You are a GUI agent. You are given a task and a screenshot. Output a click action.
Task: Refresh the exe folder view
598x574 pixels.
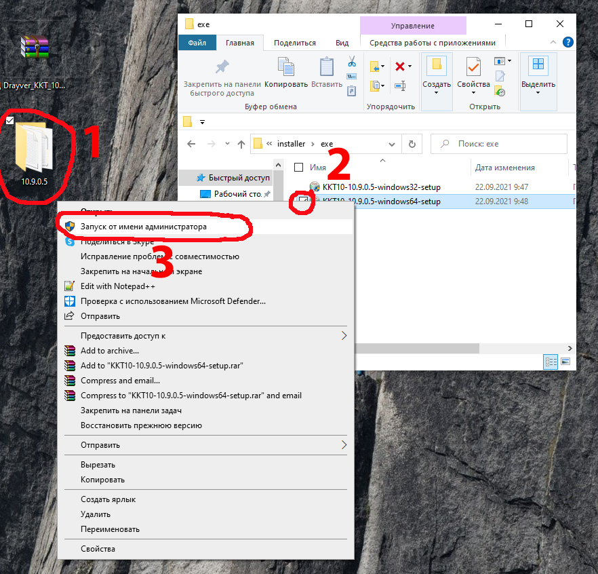(x=412, y=144)
